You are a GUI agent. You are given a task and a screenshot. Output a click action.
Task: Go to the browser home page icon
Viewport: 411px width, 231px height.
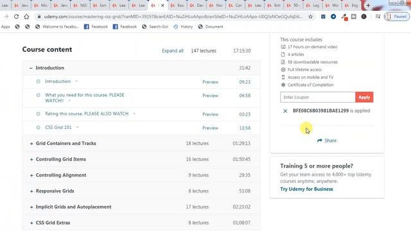click(x=26, y=17)
